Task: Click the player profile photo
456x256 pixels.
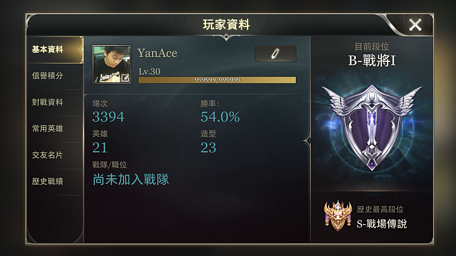Action: [x=111, y=64]
